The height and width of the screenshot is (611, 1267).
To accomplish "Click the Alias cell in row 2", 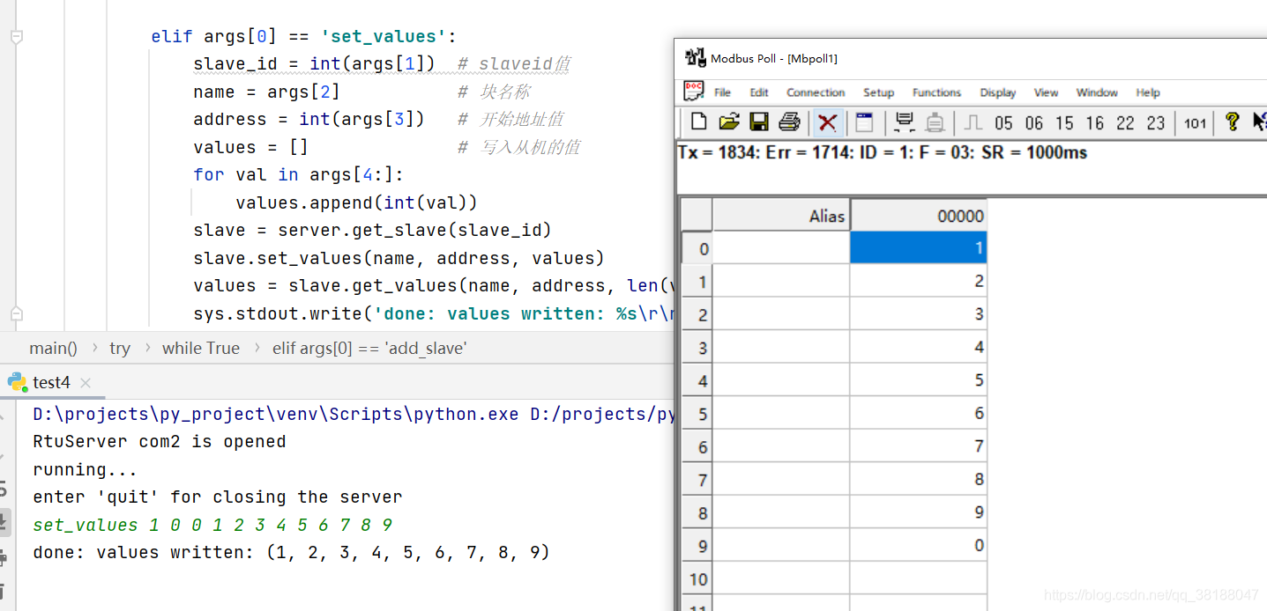I will [781, 314].
